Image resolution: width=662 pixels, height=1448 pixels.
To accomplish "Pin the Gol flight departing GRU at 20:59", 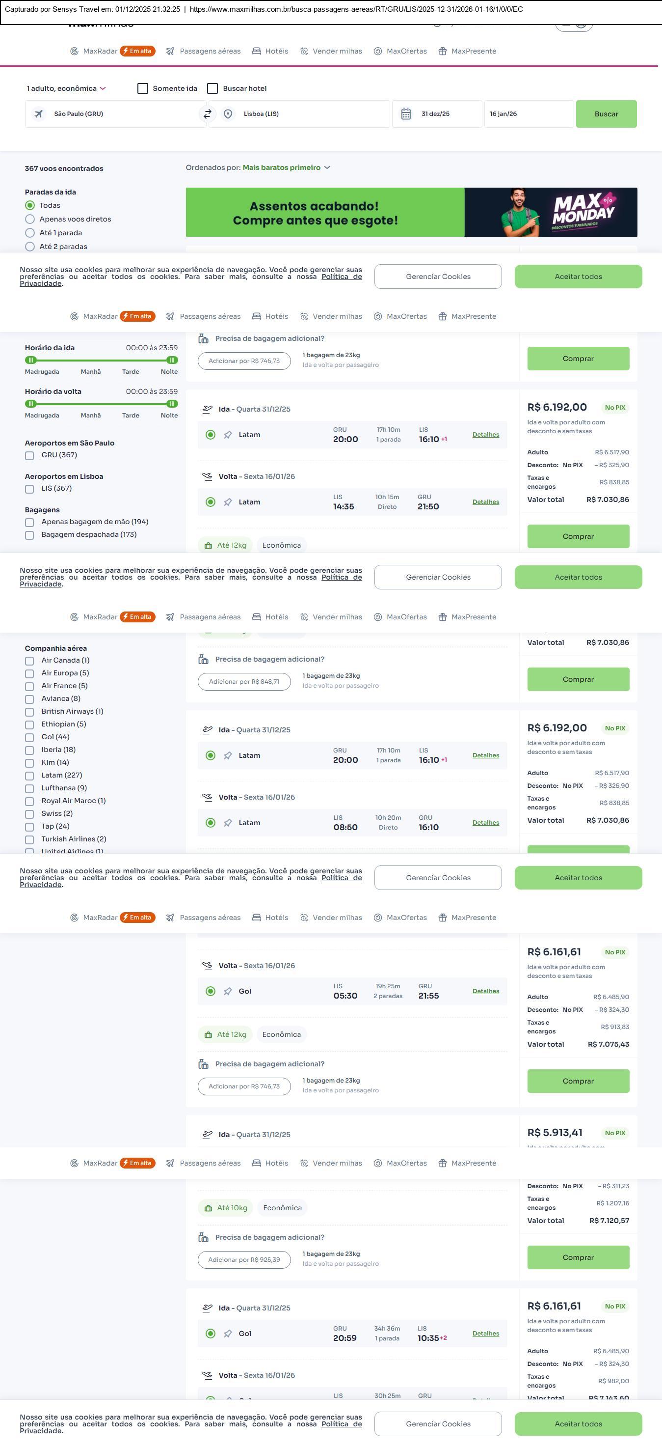I will [228, 1334].
